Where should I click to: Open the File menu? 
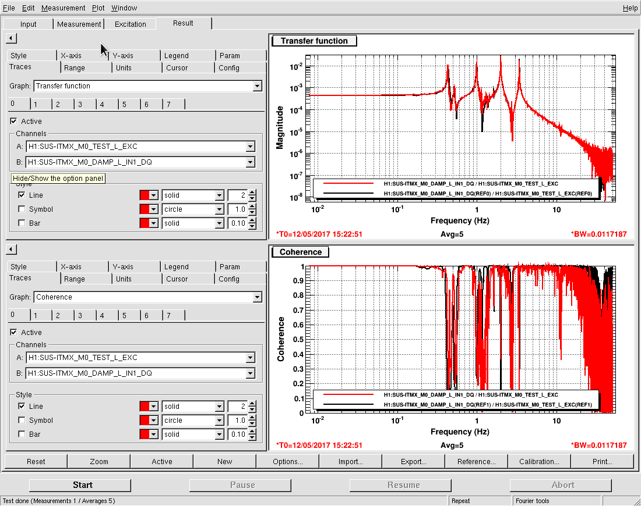9,8
